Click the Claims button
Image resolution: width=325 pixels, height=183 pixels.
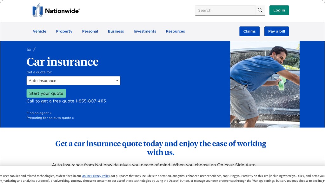pyautogui.click(x=249, y=31)
